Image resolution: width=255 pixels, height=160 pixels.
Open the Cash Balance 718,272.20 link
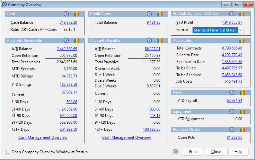68,22
